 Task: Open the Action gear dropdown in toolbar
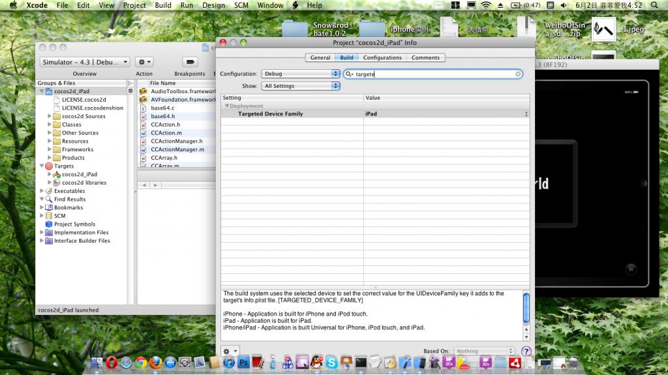[x=144, y=62]
